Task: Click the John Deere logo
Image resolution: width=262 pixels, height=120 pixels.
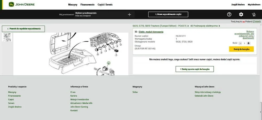Action: point(21,4)
